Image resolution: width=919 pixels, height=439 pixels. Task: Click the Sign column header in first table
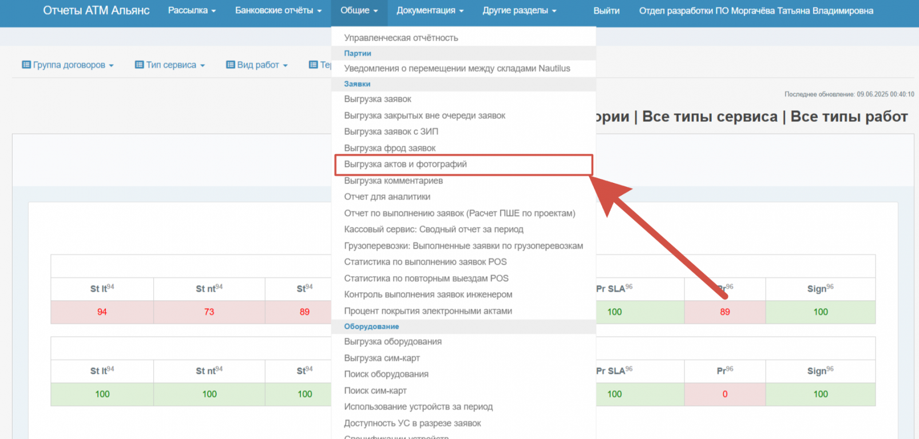coord(820,289)
